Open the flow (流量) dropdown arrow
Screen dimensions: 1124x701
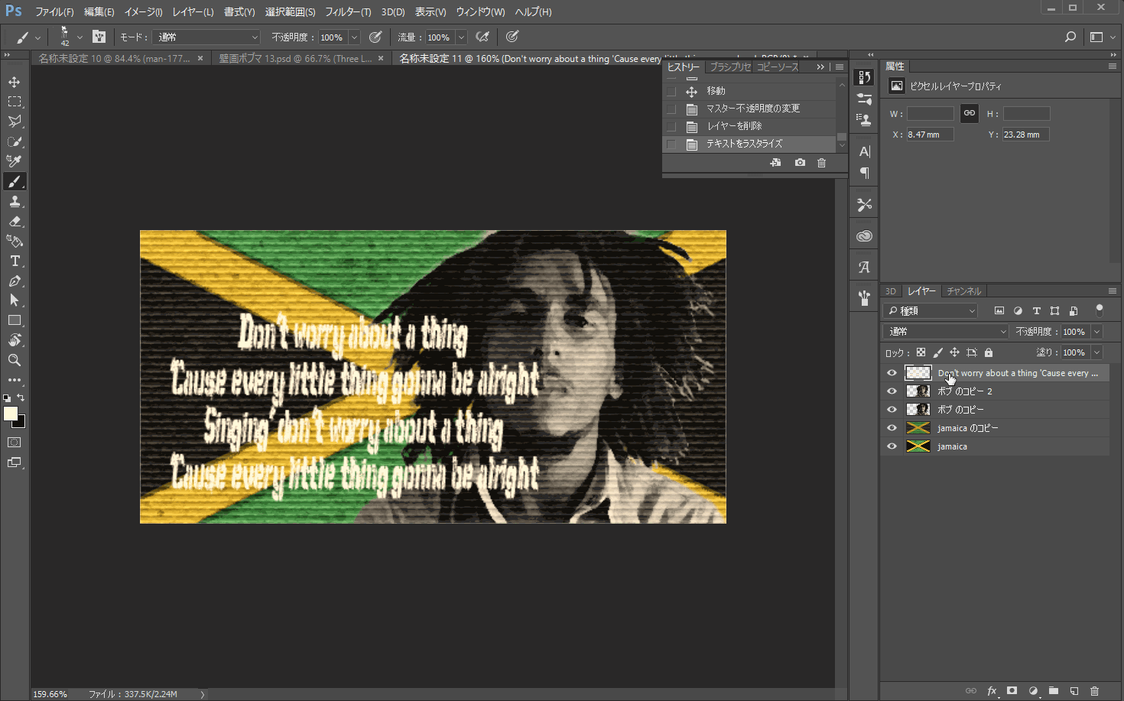(x=461, y=37)
